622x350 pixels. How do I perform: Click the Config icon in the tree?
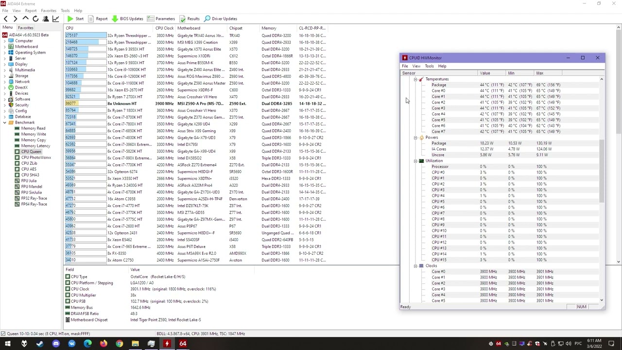pos(11,111)
